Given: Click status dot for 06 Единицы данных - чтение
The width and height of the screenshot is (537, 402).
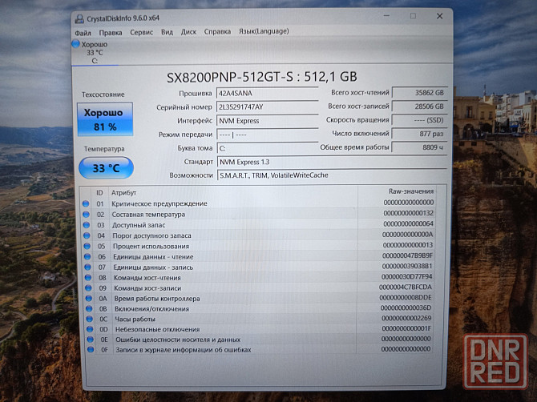Looking at the screenshot, I should [87, 256].
